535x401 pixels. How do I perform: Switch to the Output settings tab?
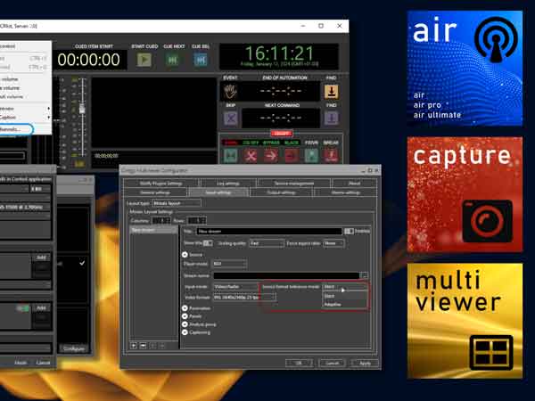(x=281, y=192)
